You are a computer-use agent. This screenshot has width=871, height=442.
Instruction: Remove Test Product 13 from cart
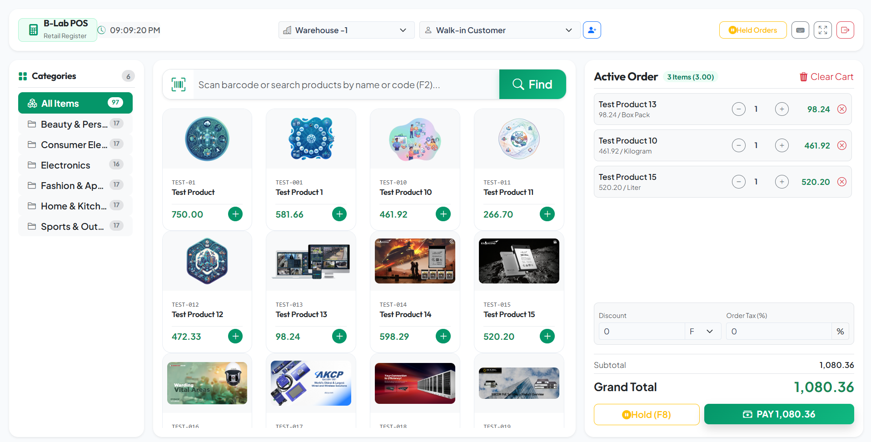842,109
